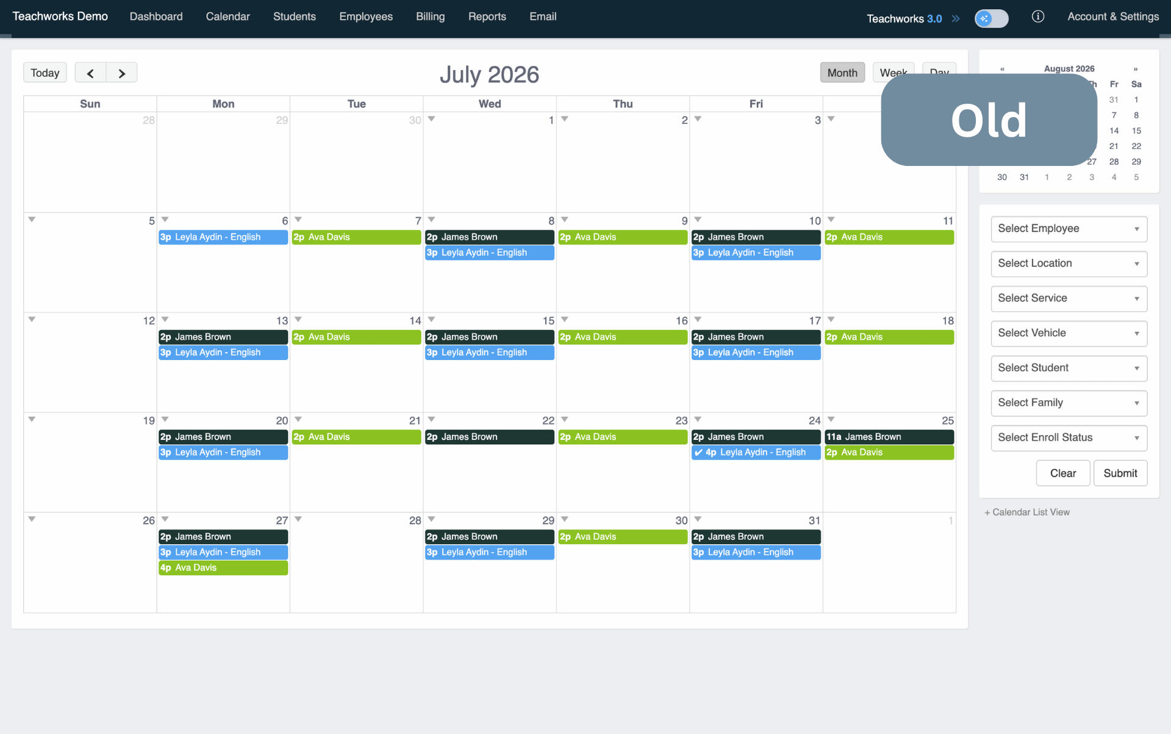Open the Select Employee dropdown

pyautogui.click(x=1069, y=229)
